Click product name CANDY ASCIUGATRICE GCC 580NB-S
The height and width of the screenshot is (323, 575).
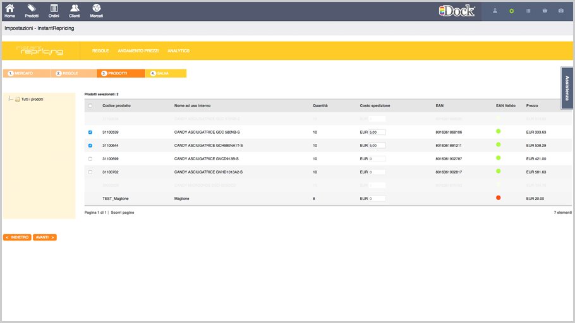point(207,132)
